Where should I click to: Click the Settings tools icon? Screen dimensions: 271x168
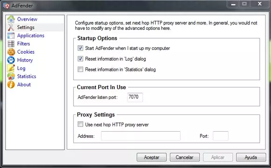11,27
